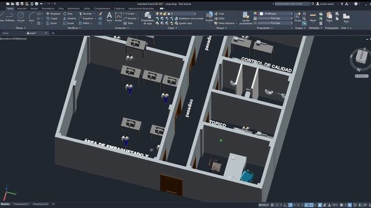The height and width of the screenshot is (208, 371).
Task: Open the first PorCapa lineweight dropdown
Action: (275, 18)
